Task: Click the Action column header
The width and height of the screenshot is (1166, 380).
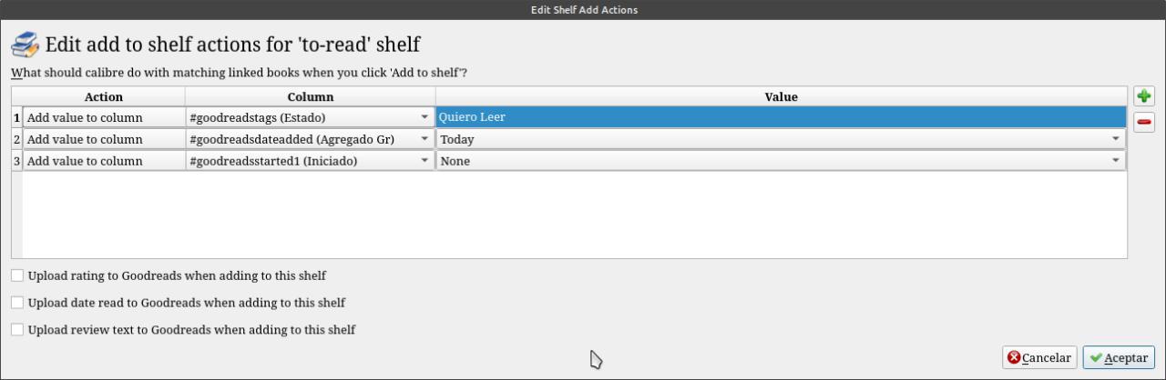Action: 103,96
